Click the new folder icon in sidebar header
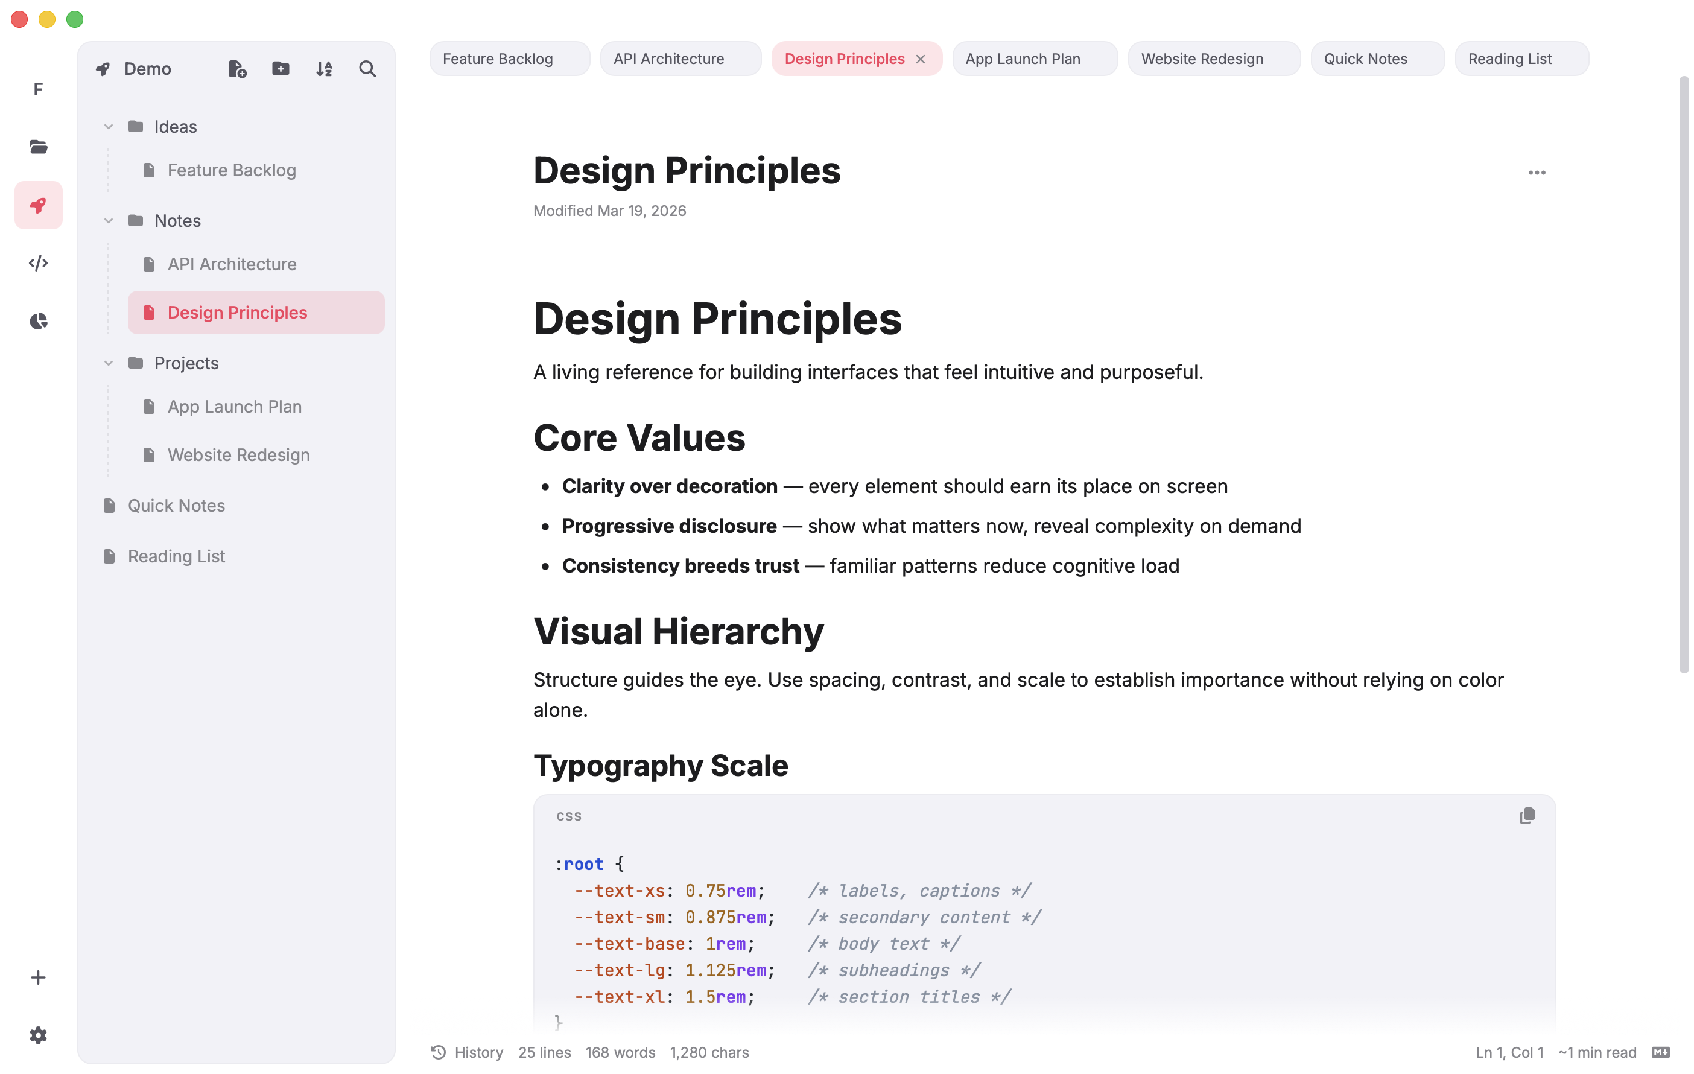 tap(281, 68)
